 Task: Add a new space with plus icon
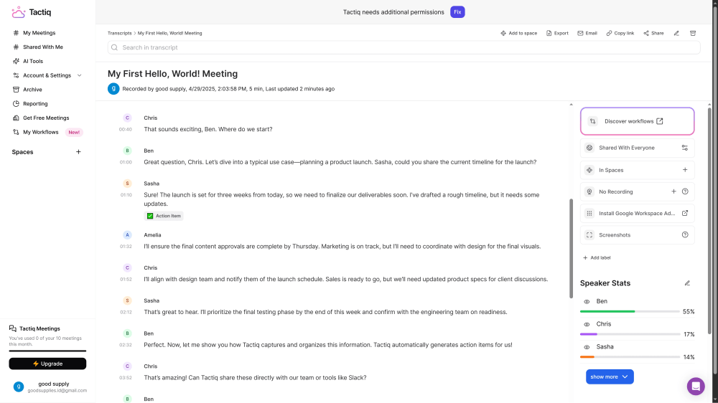(78, 152)
